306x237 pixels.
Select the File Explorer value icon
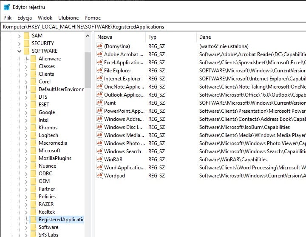(x=100, y=71)
